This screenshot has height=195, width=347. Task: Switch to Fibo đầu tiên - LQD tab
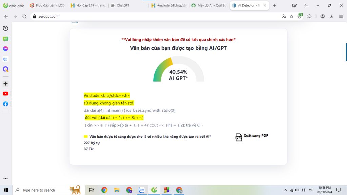coord(47,5)
